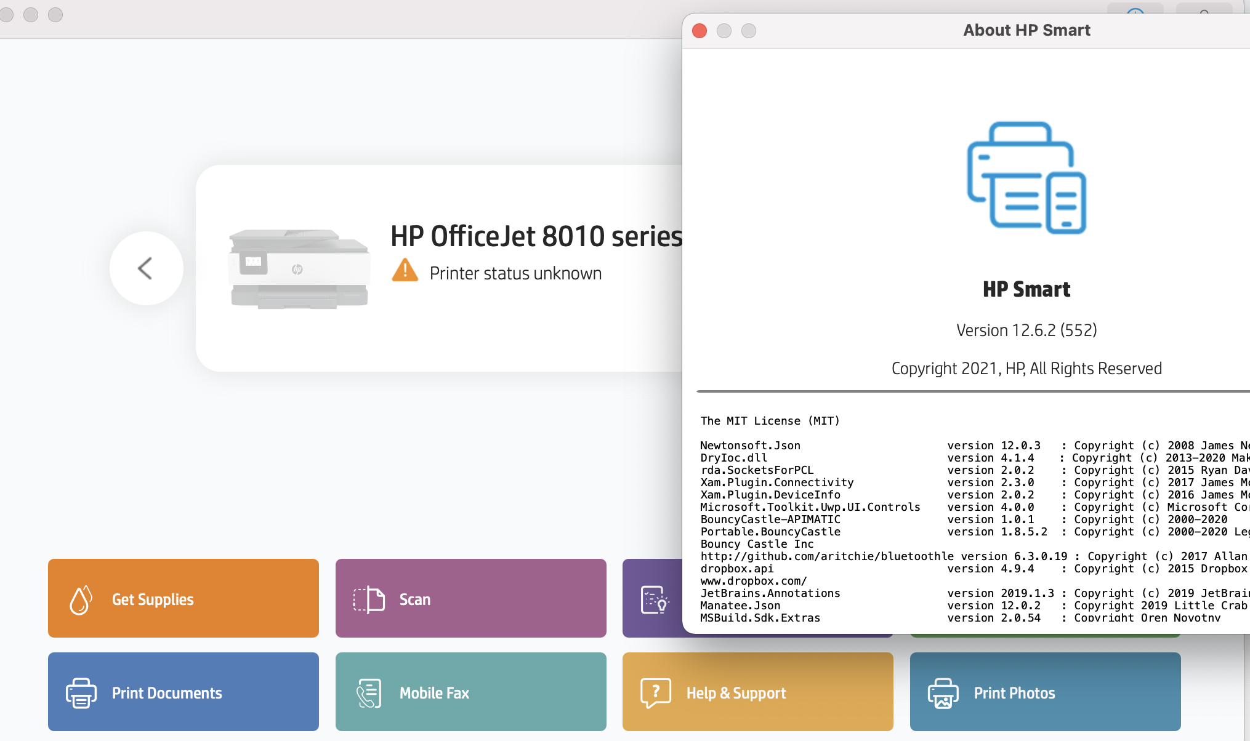
Task: Open the Mobile Fax tile
Action: [x=471, y=692]
